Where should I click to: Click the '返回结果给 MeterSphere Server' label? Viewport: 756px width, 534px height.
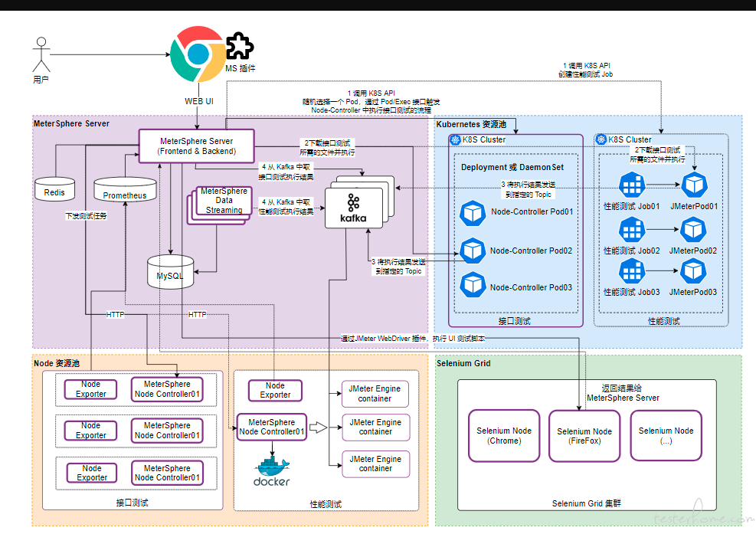coord(623,393)
